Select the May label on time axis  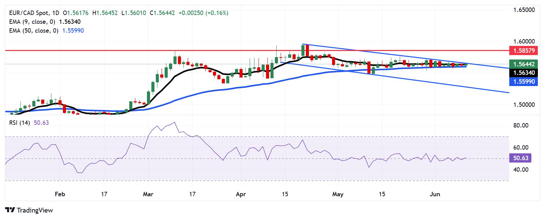point(338,194)
